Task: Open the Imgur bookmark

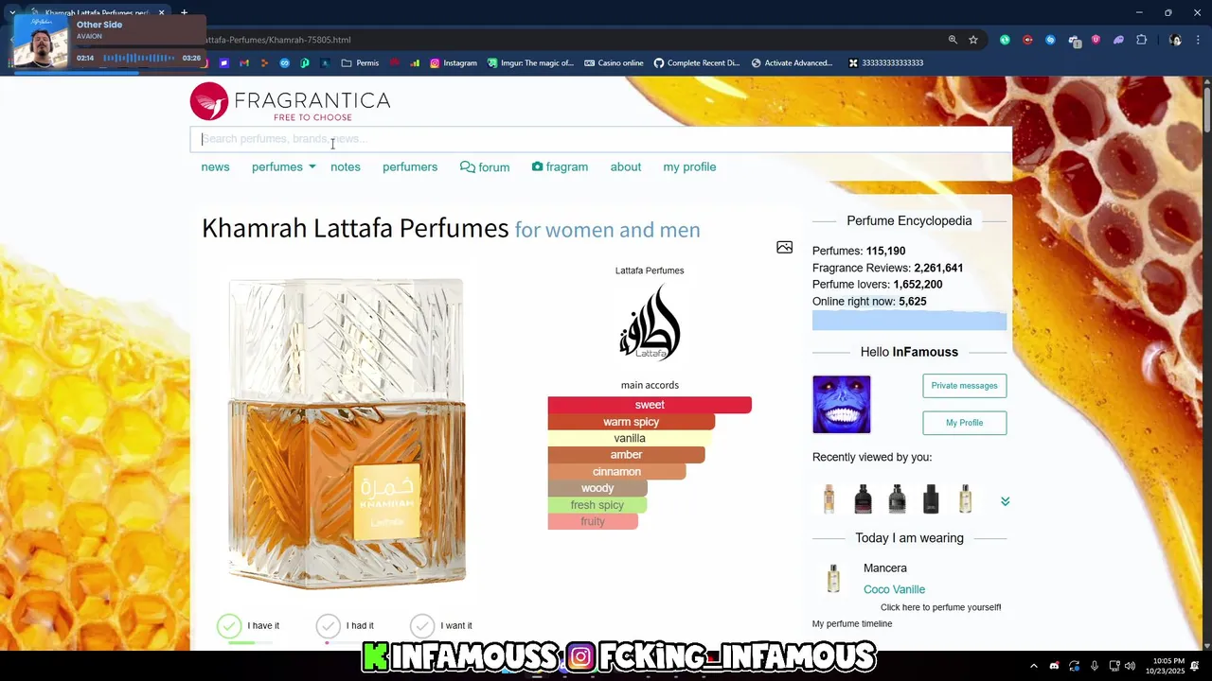Action: [x=530, y=63]
